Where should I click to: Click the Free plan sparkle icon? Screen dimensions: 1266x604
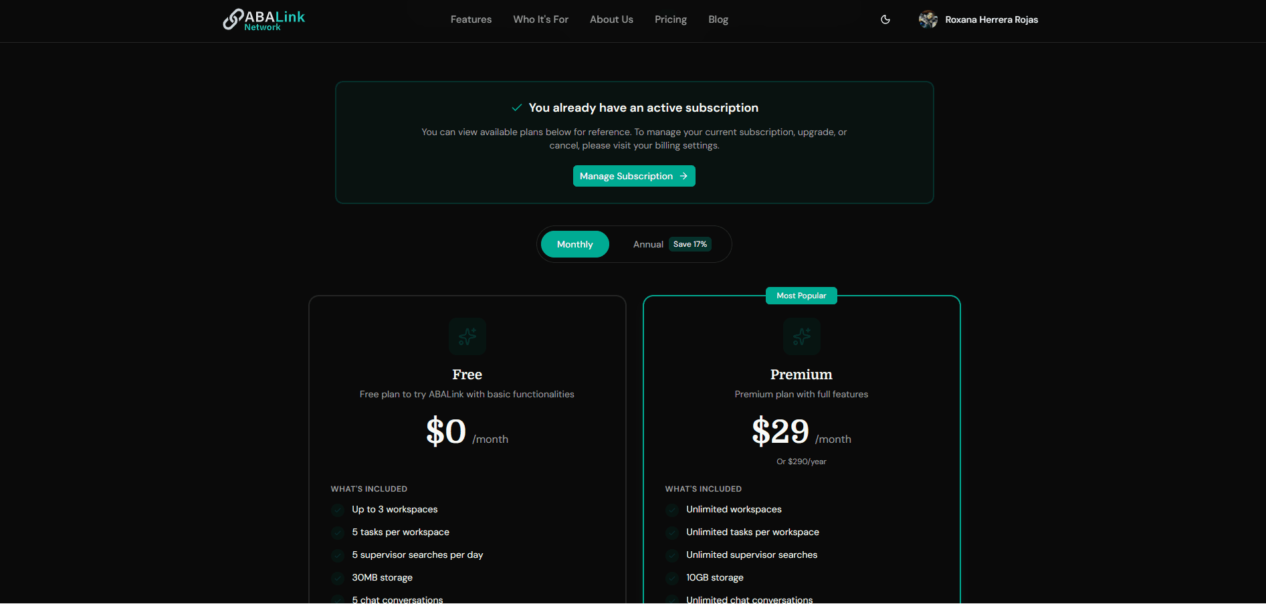467,336
